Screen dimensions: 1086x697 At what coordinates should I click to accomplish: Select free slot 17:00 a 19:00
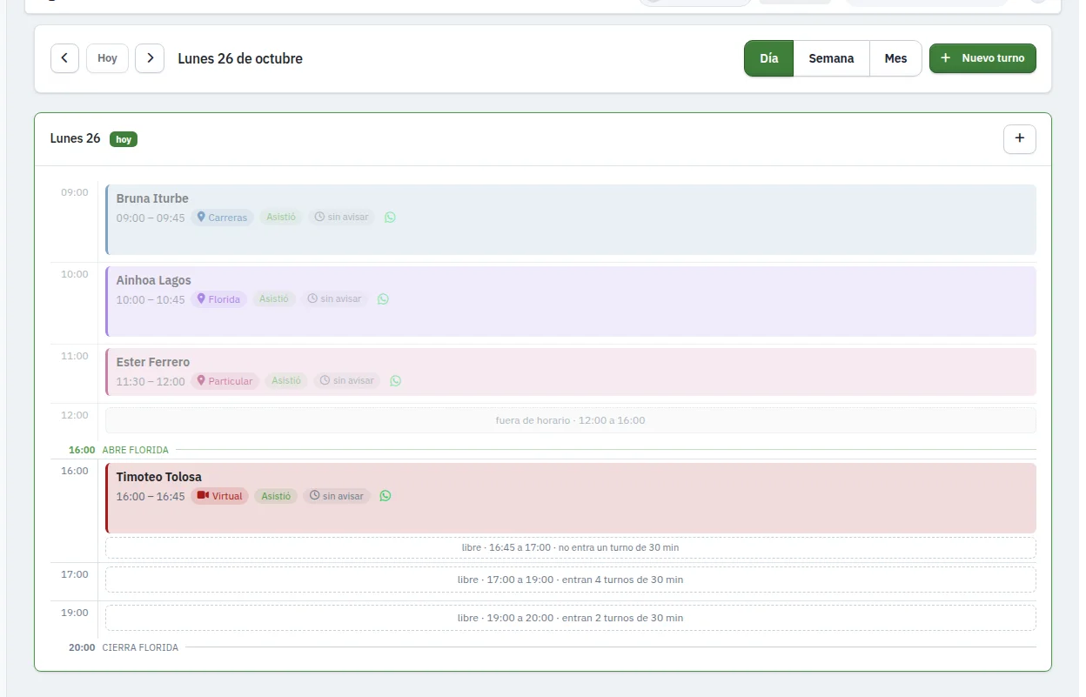(x=571, y=580)
